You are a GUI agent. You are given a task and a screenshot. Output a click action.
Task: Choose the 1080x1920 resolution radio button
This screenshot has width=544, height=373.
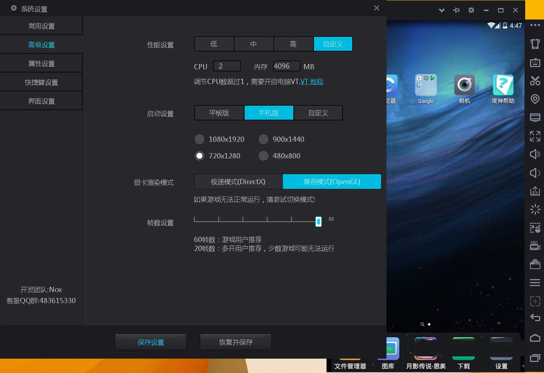point(199,139)
